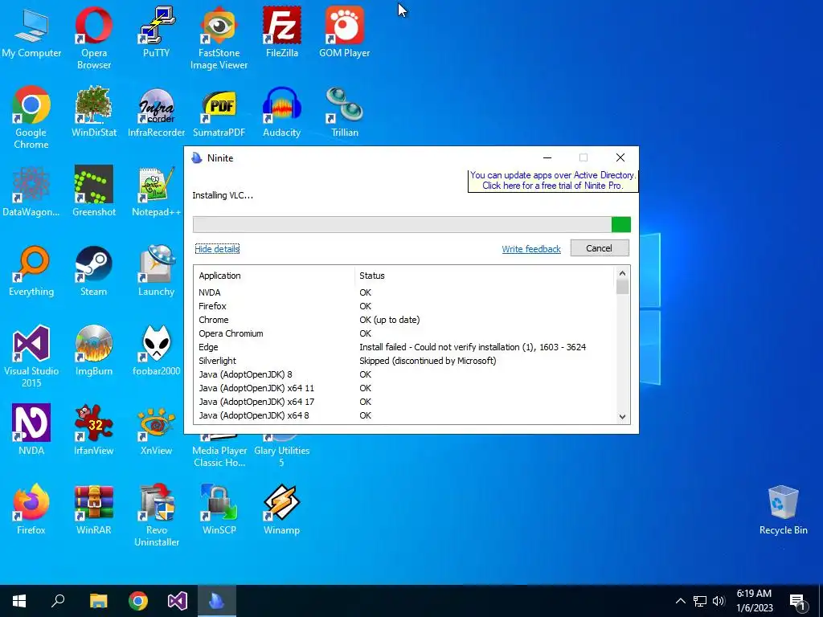The width and height of the screenshot is (823, 617).
Task: Click the Status column header
Action: (x=485, y=276)
